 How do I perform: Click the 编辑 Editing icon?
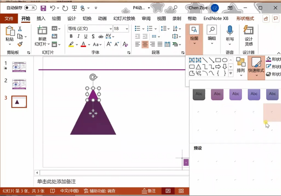click(211, 30)
